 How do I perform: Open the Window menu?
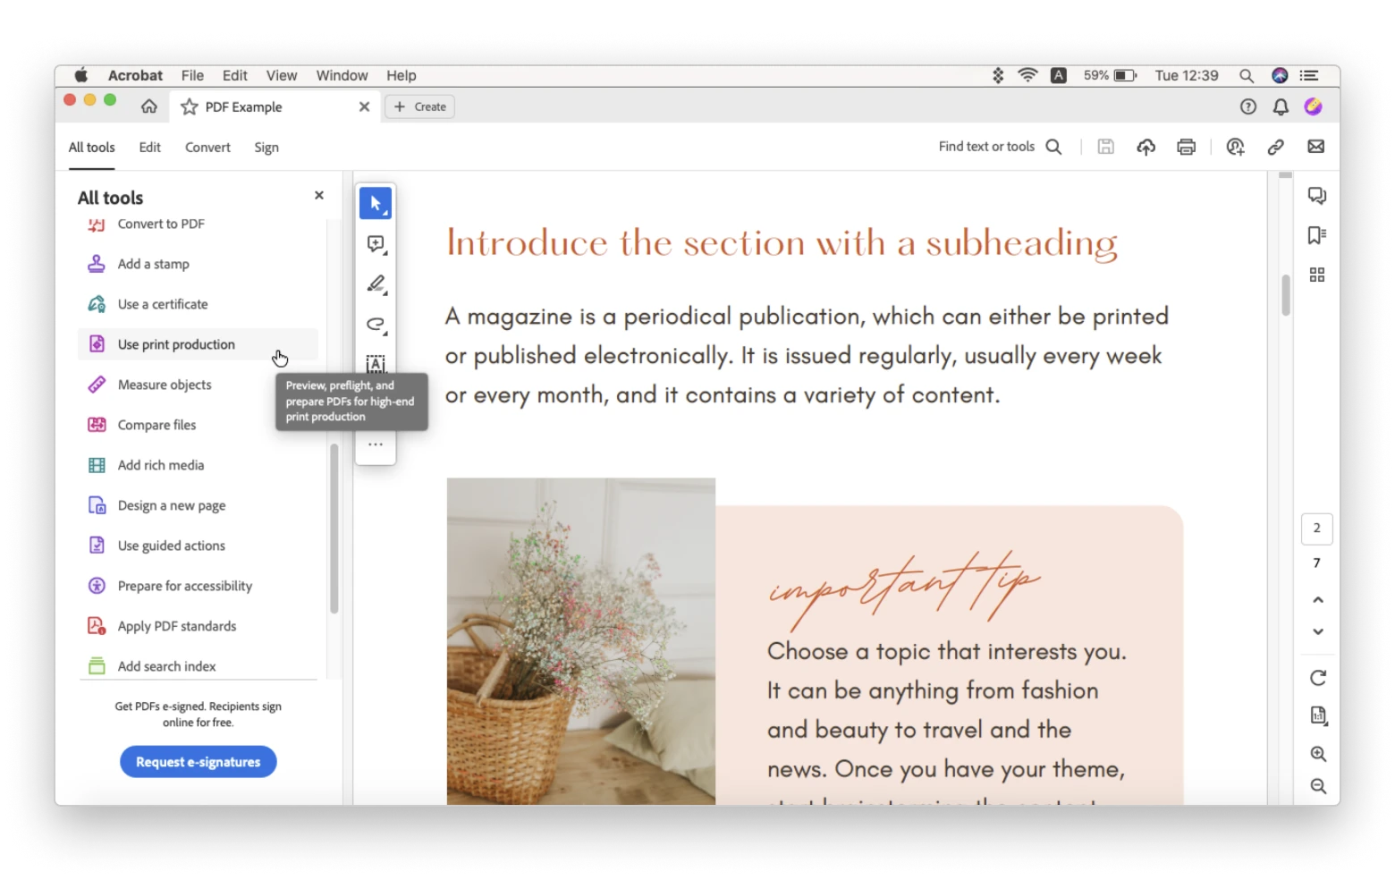342,75
